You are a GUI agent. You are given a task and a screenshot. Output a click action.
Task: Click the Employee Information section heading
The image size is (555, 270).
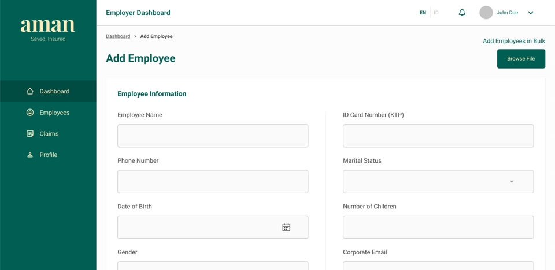pyautogui.click(x=152, y=93)
